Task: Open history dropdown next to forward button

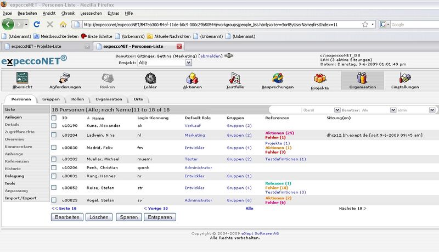Action: pyautogui.click(x=26, y=24)
